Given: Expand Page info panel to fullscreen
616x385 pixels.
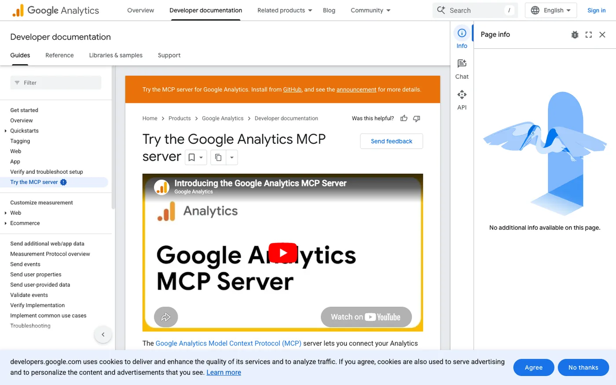Looking at the screenshot, I should [589, 35].
